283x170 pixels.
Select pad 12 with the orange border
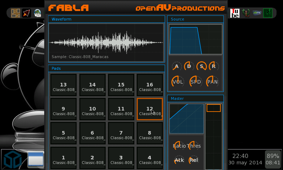click(150, 109)
